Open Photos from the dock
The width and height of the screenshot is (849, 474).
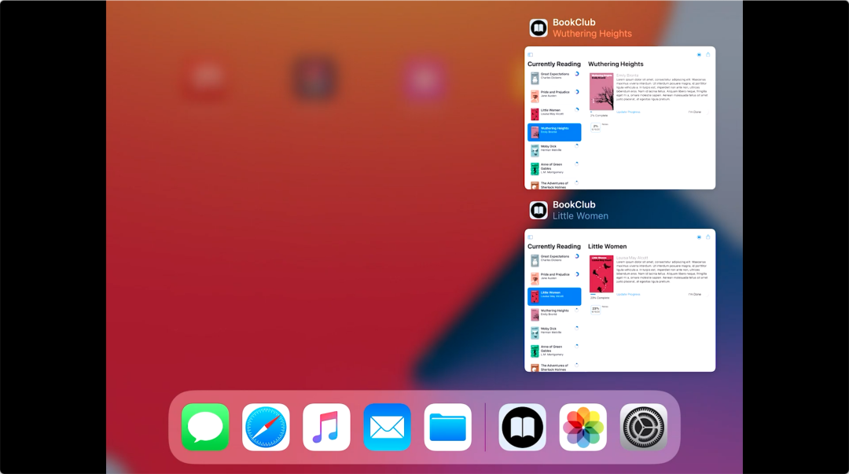583,427
